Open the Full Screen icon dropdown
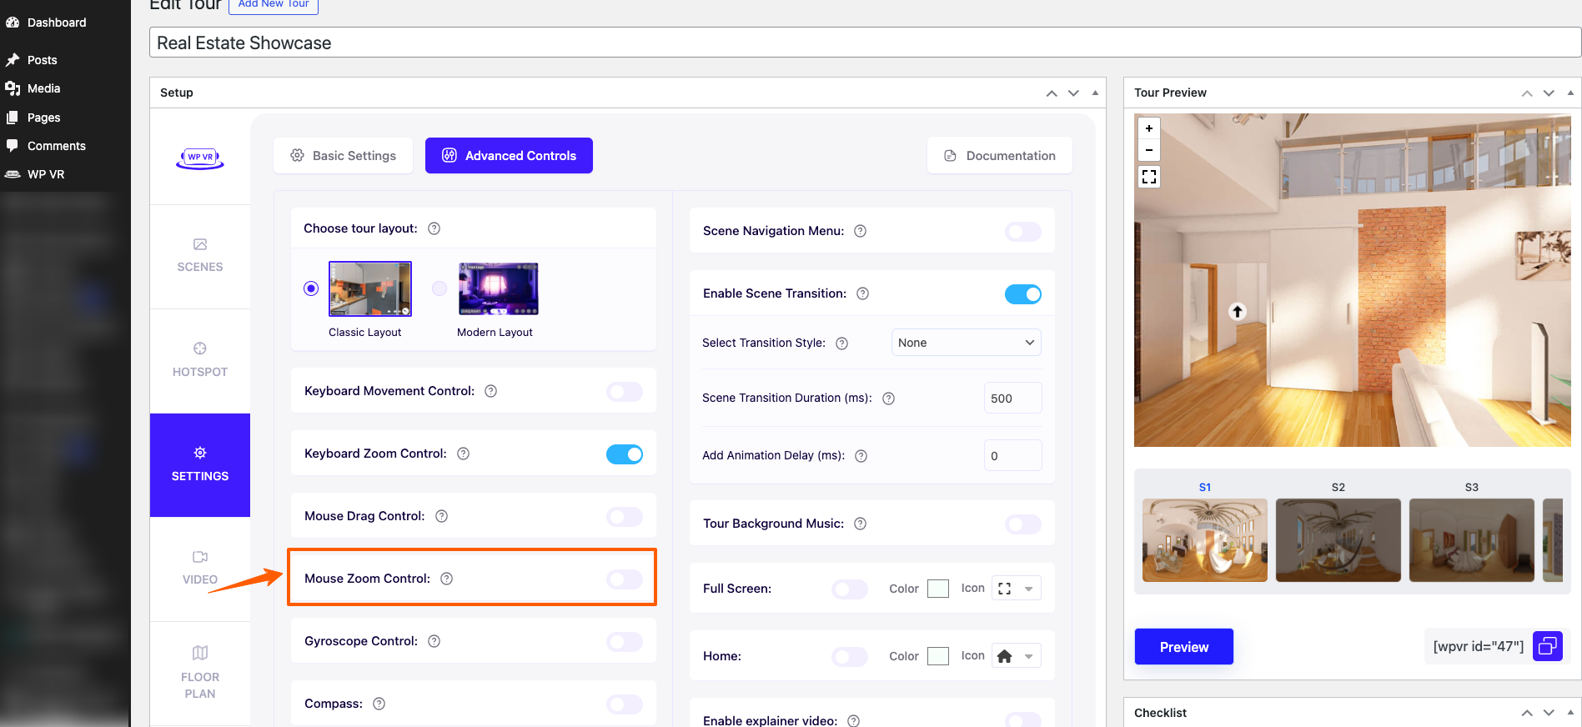1582x727 pixels. click(1016, 589)
